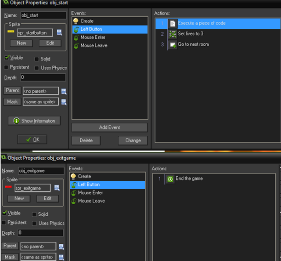Toggle Persistent checkbox in obj_start window
The height and width of the screenshot is (261, 281).
(6, 67)
